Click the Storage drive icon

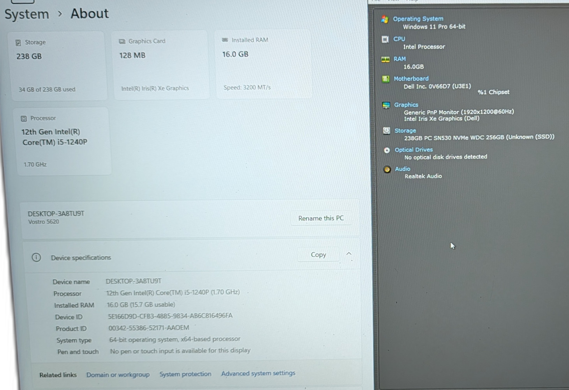click(x=386, y=131)
